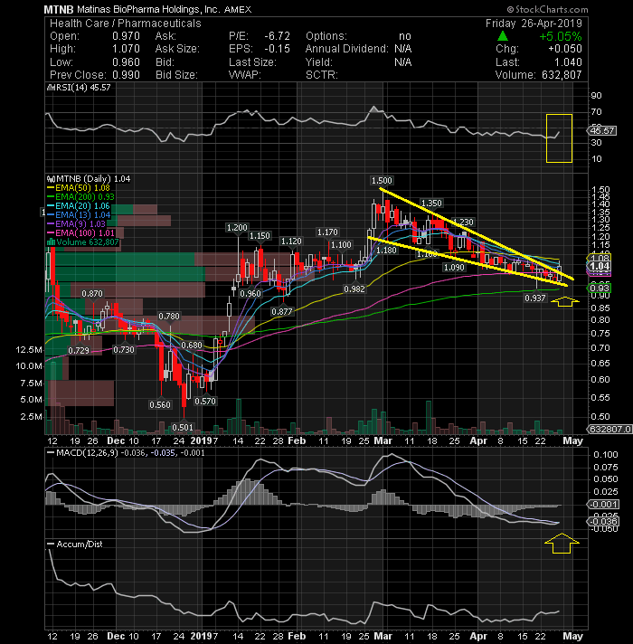Click the Prev Close value 0.990
This screenshot has width=633, height=644.
click(126, 75)
